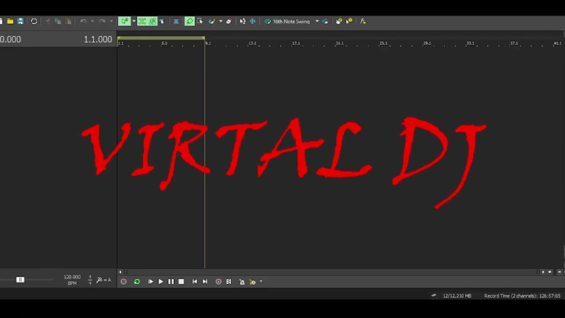This screenshot has height=318, width=565.
Task: Click ruler marker 21.1
Action: coord(339,43)
